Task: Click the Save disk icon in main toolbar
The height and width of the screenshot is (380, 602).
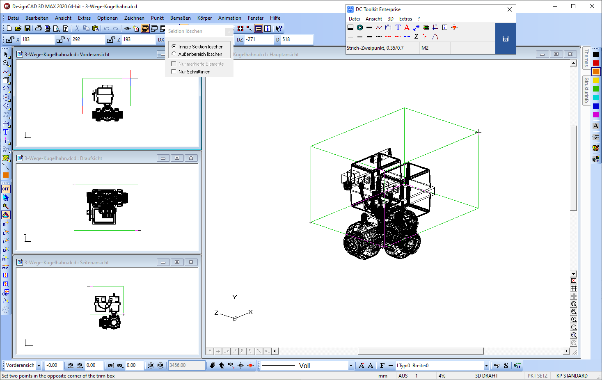Action: 27,28
